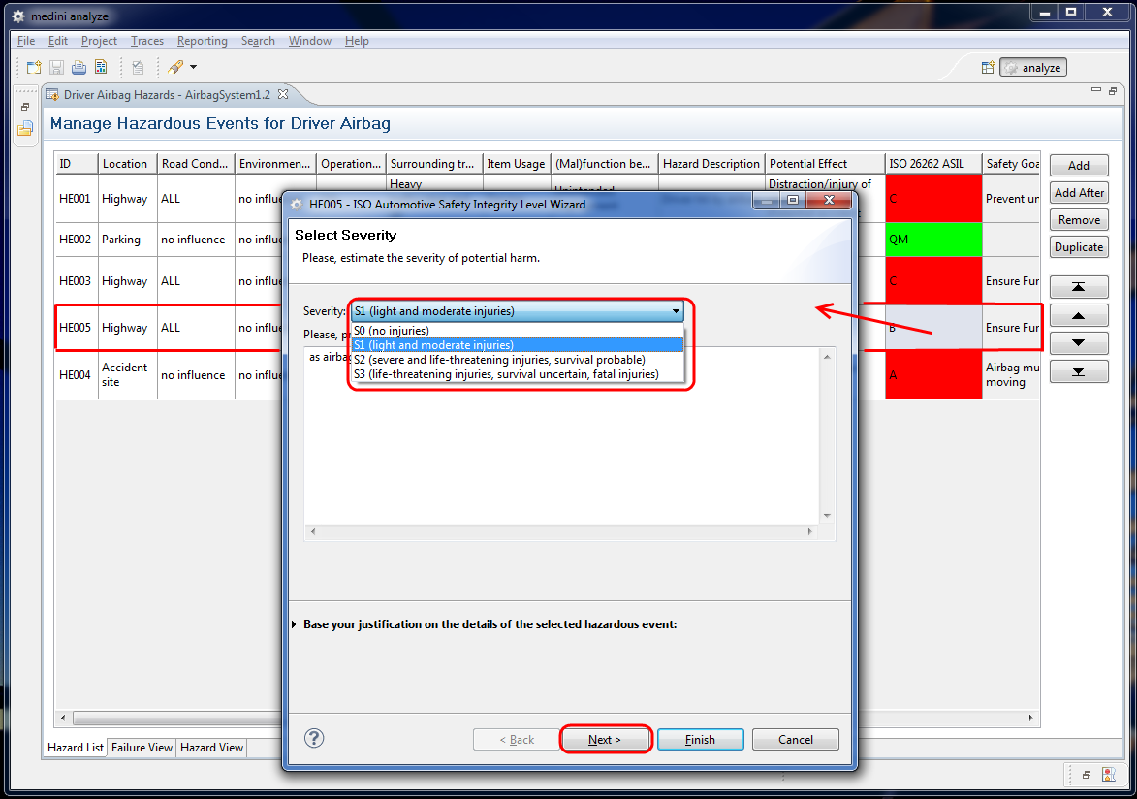The width and height of the screenshot is (1137, 799).
Task: Click the Open Perspective icon near analyze
Action: click(x=988, y=68)
